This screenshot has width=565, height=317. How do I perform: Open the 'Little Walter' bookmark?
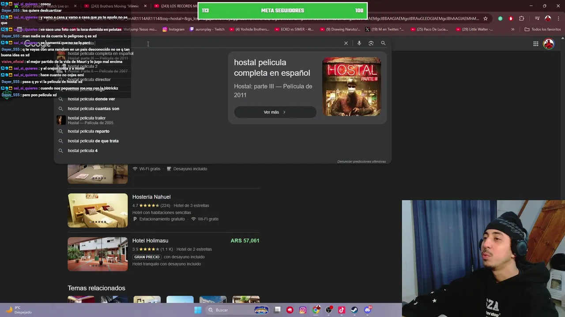pos(475,29)
